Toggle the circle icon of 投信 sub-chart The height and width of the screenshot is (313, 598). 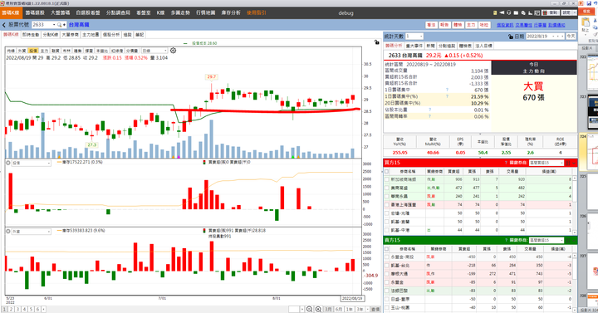pos(7,163)
